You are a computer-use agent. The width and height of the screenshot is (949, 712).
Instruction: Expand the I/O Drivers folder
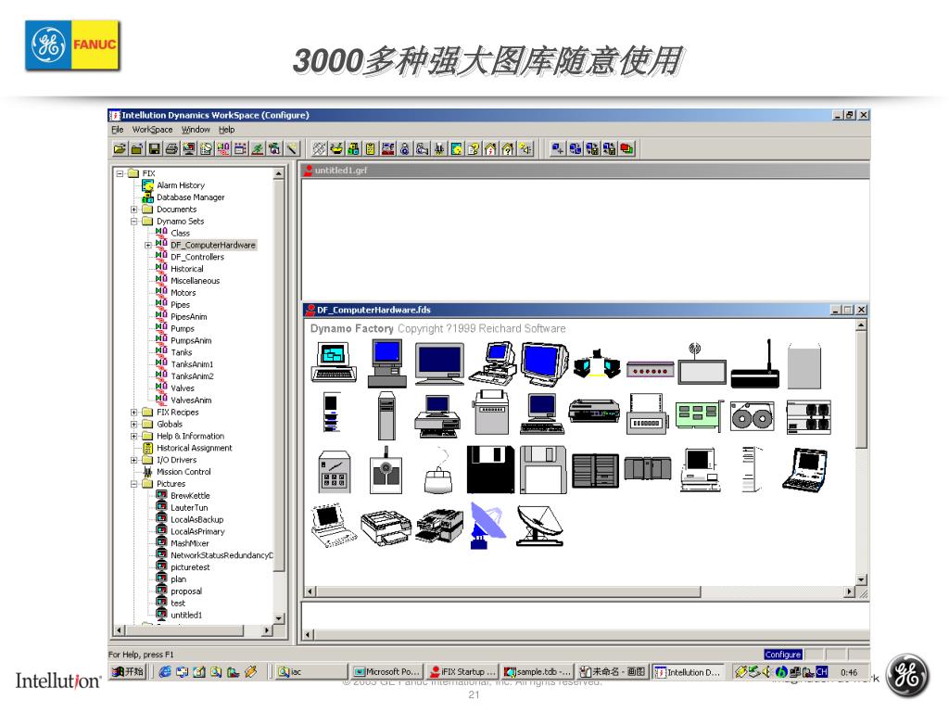tap(133, 460)
